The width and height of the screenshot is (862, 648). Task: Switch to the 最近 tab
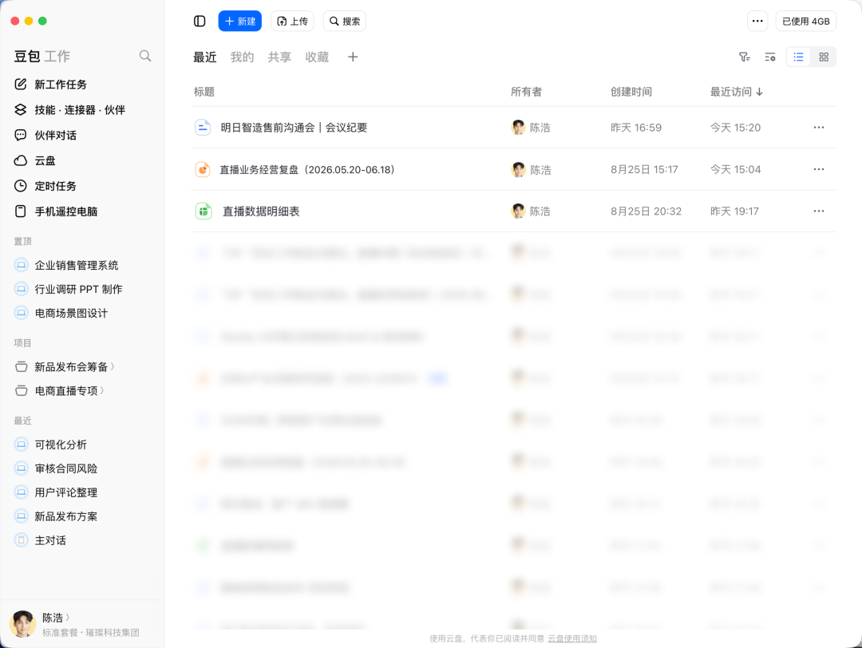tap(204, 57)
